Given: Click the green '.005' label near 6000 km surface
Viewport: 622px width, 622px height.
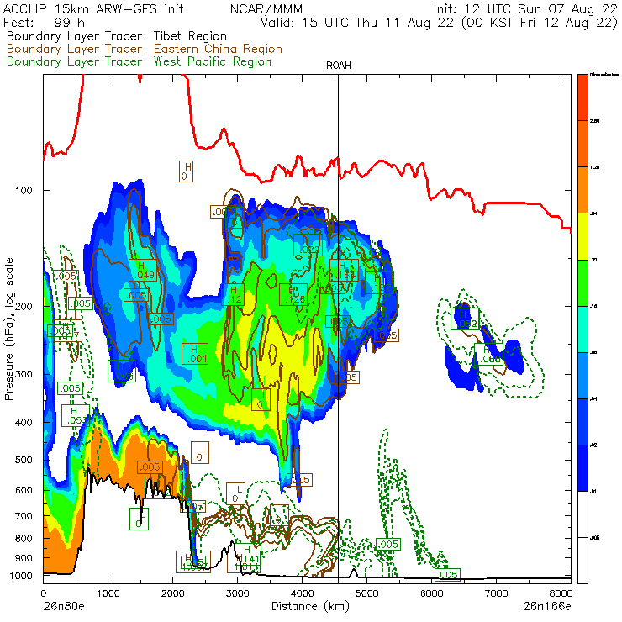Looking at the screenshot, I should click(447, 575).
